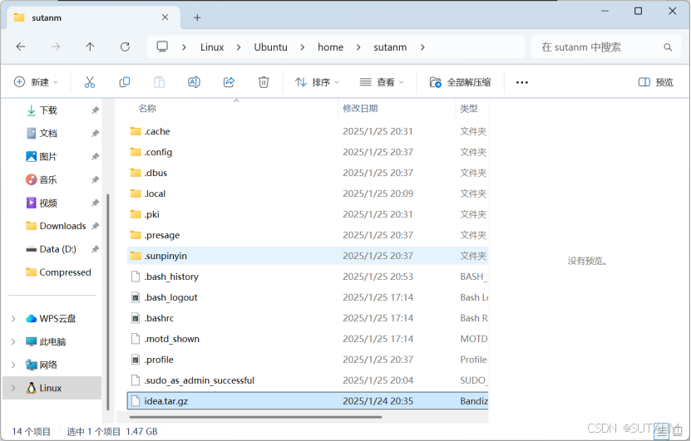Image resolution: width=691 pixels, height=441 pixels.
Task: Select large icons view in status bar
Action: coord(678,431)
